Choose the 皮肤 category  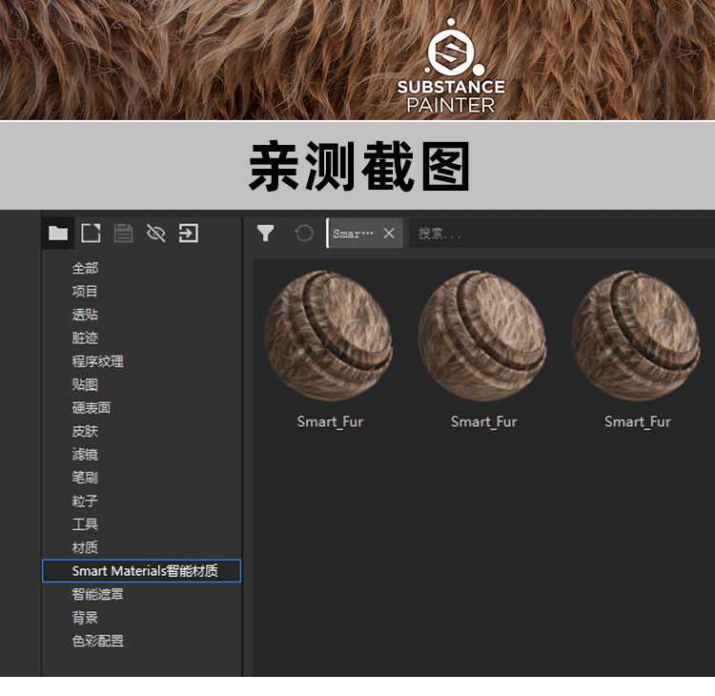click(85, 431)
